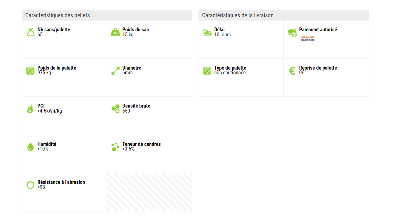Click the 10 jours delivery delay value

coord(222,35)
